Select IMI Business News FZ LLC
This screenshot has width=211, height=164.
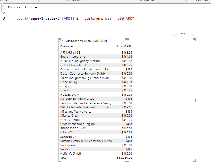[x=77, y=99]
